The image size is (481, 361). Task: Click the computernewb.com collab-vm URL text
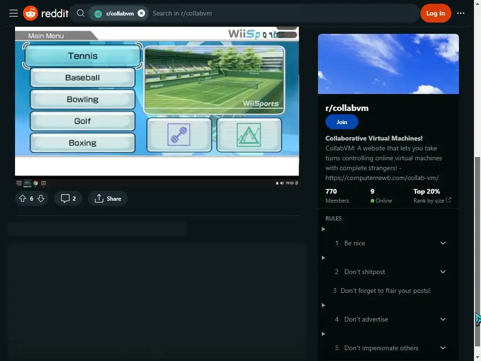382,178
